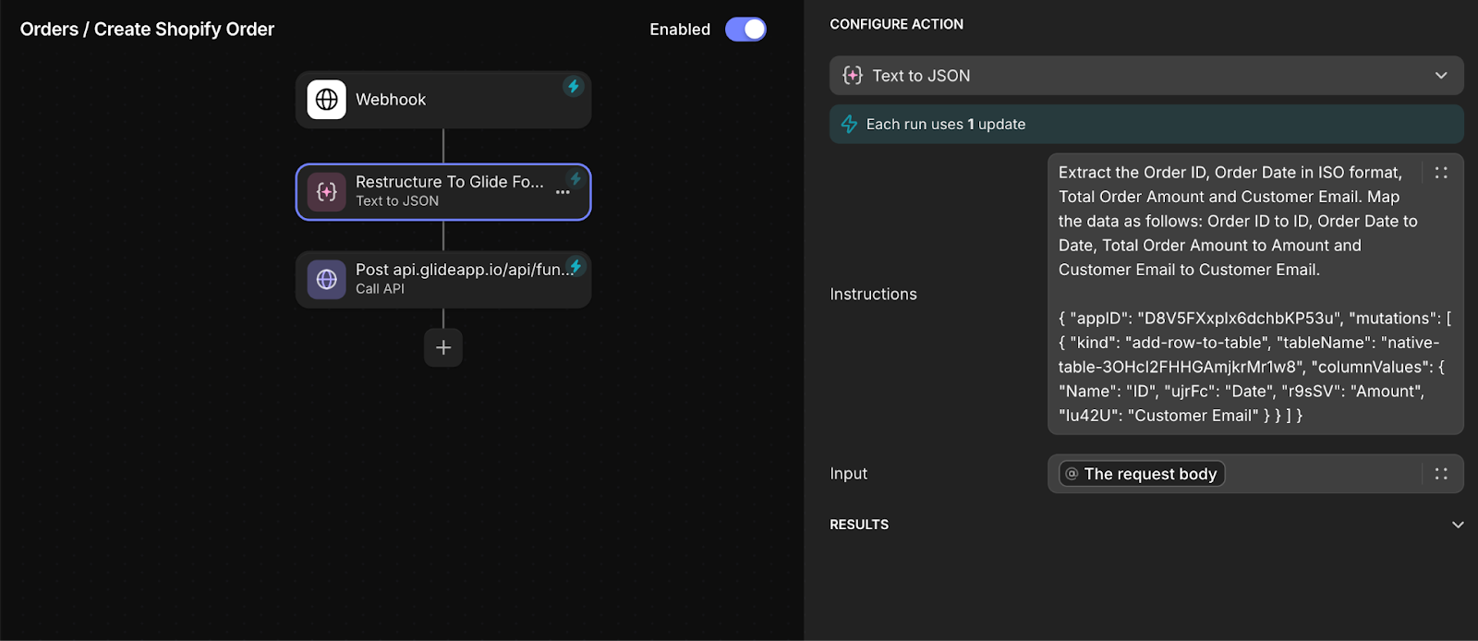Click the Input label
The height and width of the screenshot is (641, 1478).
tap(848, 474)
